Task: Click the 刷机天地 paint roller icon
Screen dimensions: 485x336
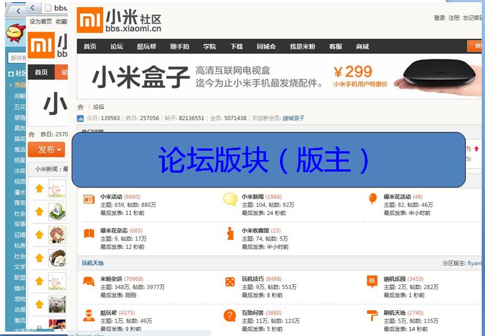Action: (x=372, y=315)
